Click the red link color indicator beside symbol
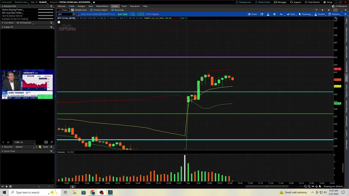Viewport: 349px width, 196px height. (77, 14)
